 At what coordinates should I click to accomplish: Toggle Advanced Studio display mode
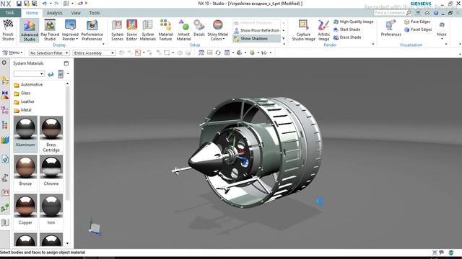(30, 30)
